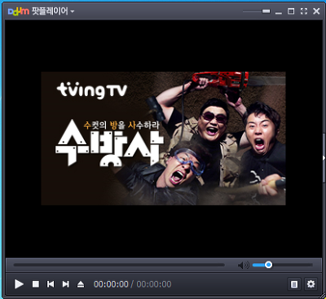Open the 팟플레이어 main menu dropdown
The image size is (326, 299).
53,11
